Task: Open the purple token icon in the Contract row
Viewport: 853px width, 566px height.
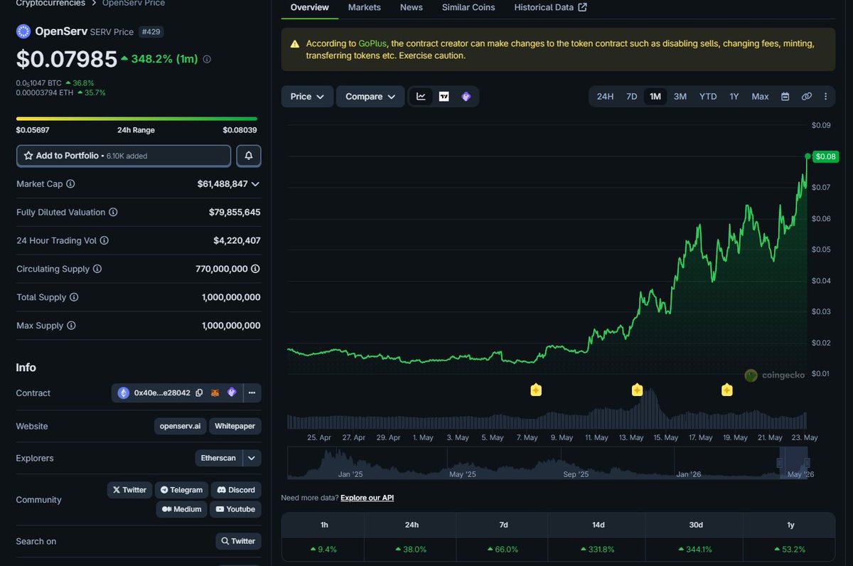Action: 231,393
